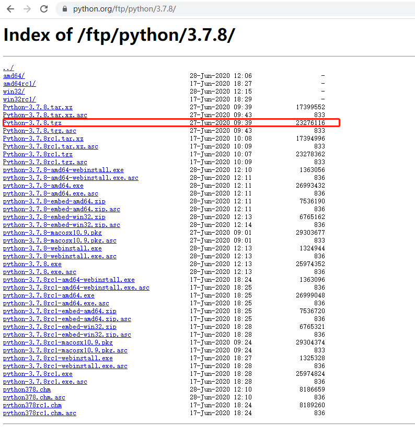Click date 28-Jun-2020 12:06 in amd64/ row

(221, 76)
